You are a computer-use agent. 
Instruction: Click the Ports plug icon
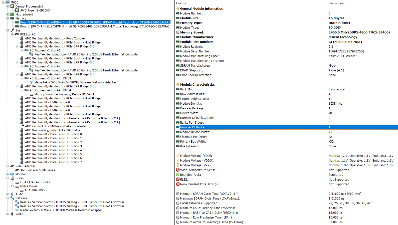(x=12, y=214)
